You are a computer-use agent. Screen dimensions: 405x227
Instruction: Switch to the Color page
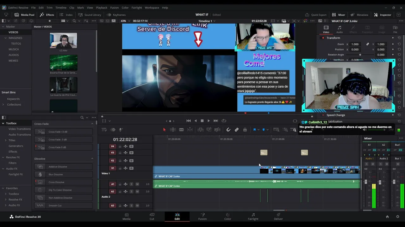click(228, 217)
